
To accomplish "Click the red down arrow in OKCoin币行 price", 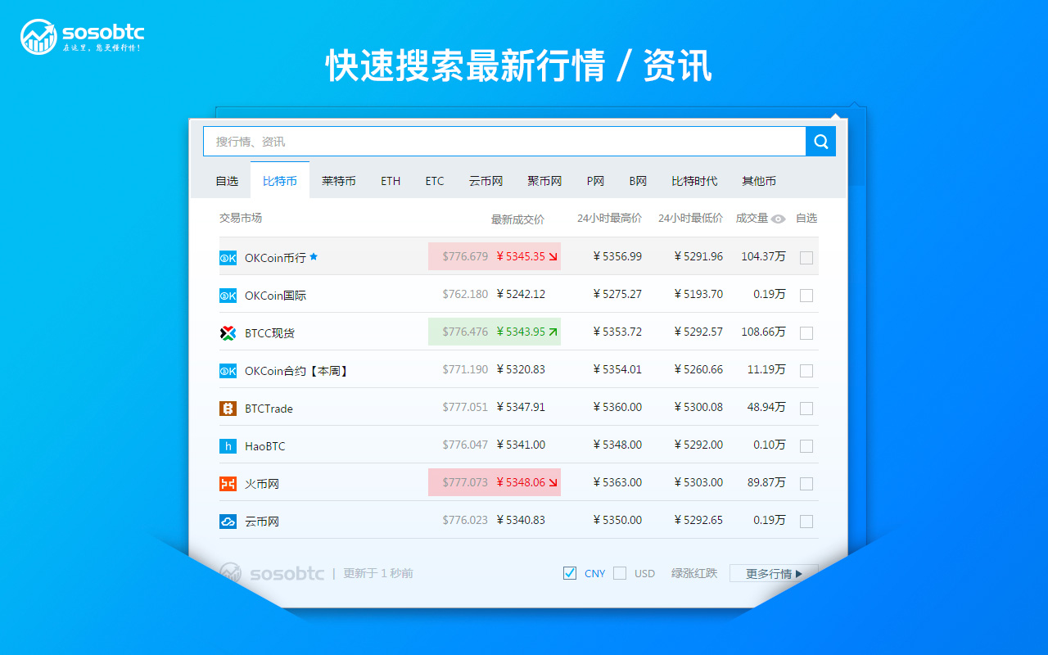I will [x=553, y=257].
